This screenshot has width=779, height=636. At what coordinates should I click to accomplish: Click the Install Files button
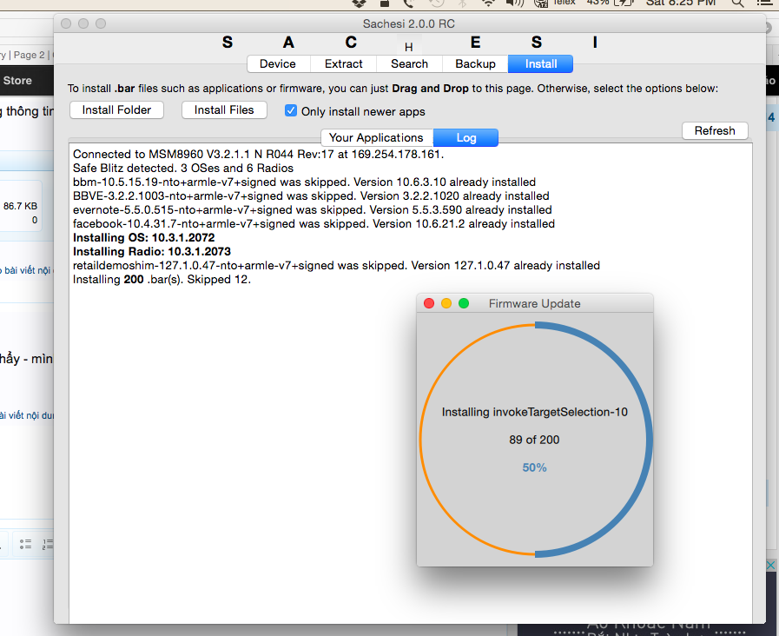coord(224,109)
